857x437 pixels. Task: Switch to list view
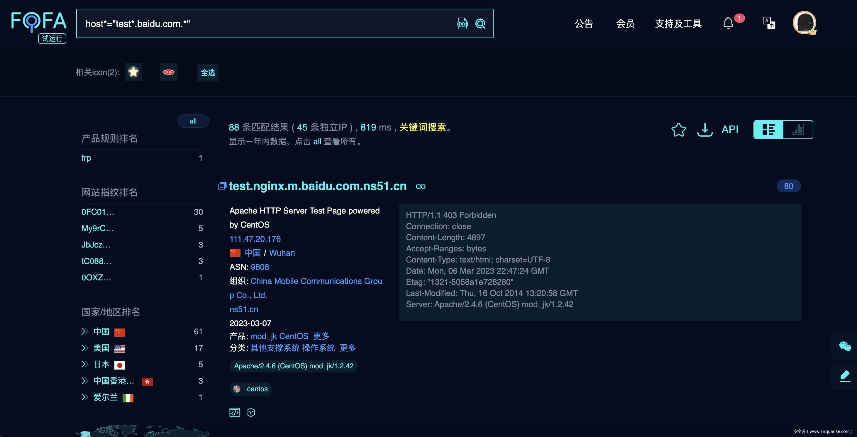point(768,129)
